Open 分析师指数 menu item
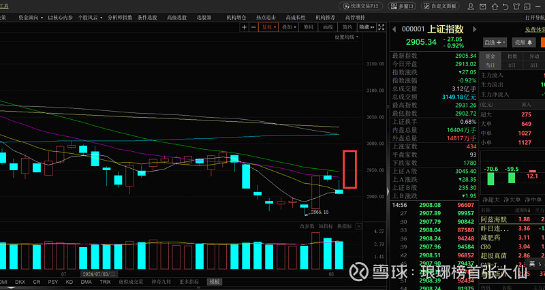 [120, 18]
